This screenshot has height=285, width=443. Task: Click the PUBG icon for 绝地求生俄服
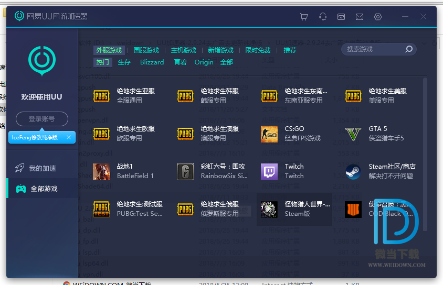185,209
